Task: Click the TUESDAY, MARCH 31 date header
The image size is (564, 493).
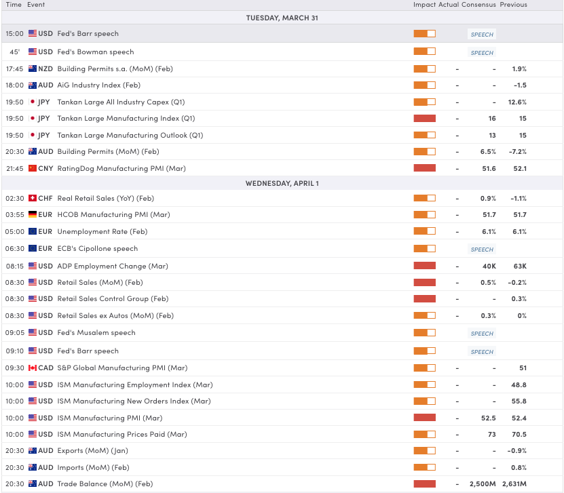Action: coord(282,18)
